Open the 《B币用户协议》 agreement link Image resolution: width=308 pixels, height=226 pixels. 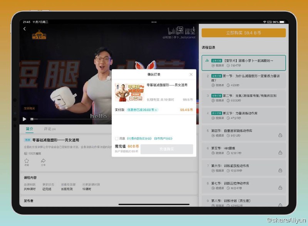(x=163, y=138)
